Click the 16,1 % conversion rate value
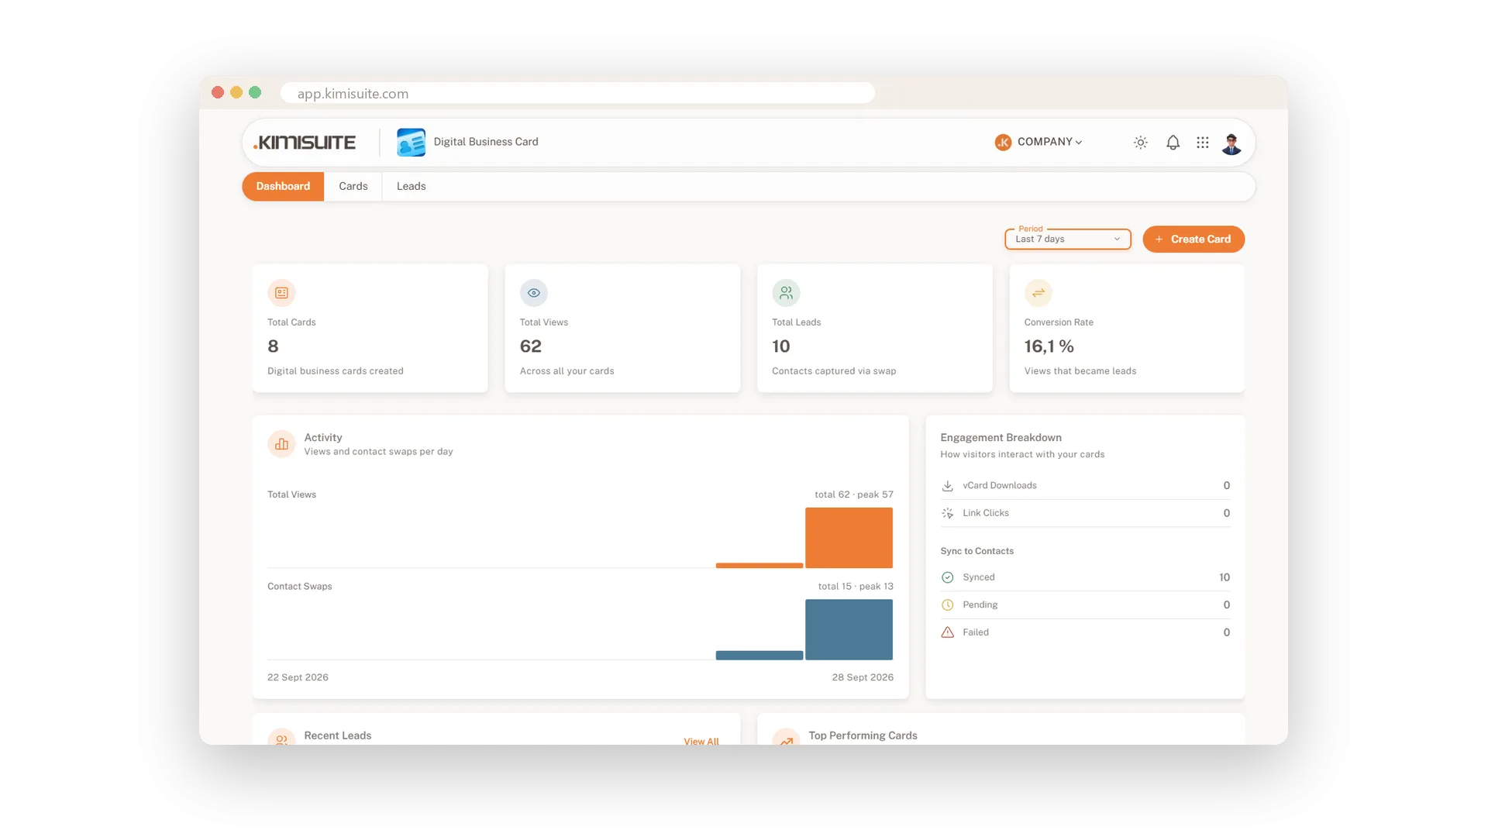The image size is (1488, 837). pos(1049,346)
